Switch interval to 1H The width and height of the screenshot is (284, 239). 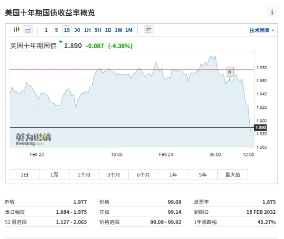(x=88, y=30)
